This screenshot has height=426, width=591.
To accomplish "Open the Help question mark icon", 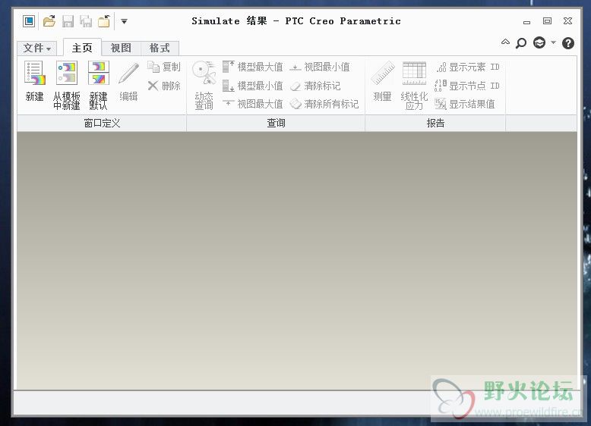I will point(568,43).
